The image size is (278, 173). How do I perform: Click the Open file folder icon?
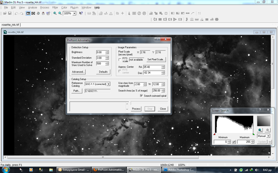pyautogui.click(x=5, y=13)
